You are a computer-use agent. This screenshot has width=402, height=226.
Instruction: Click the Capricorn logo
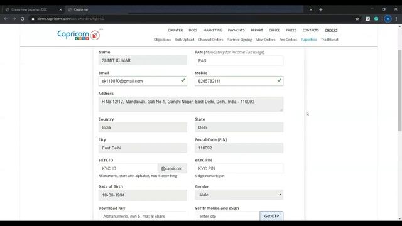coord(79,35)
